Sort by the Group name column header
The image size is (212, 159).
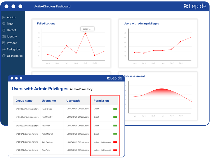coord(24,101)
